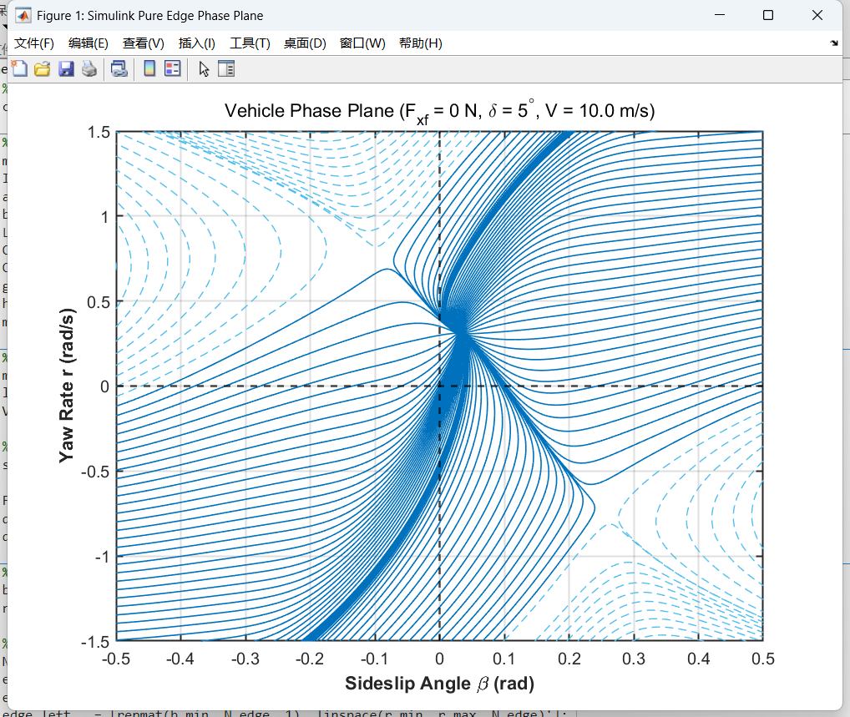Minimize the Figure 1 window
Image resolution: width=850 pixels, height=717 pixels.
(720, 15)
